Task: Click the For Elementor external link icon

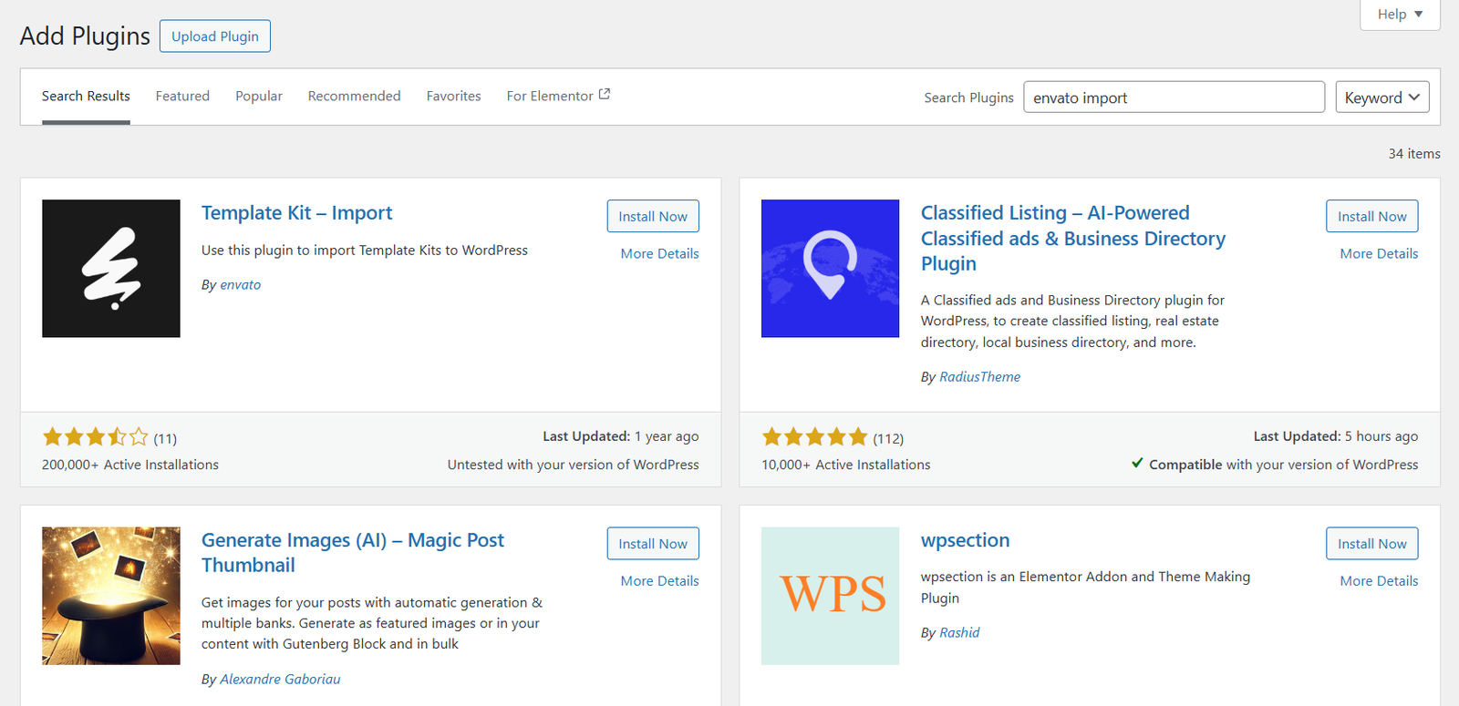Action: 604,95
